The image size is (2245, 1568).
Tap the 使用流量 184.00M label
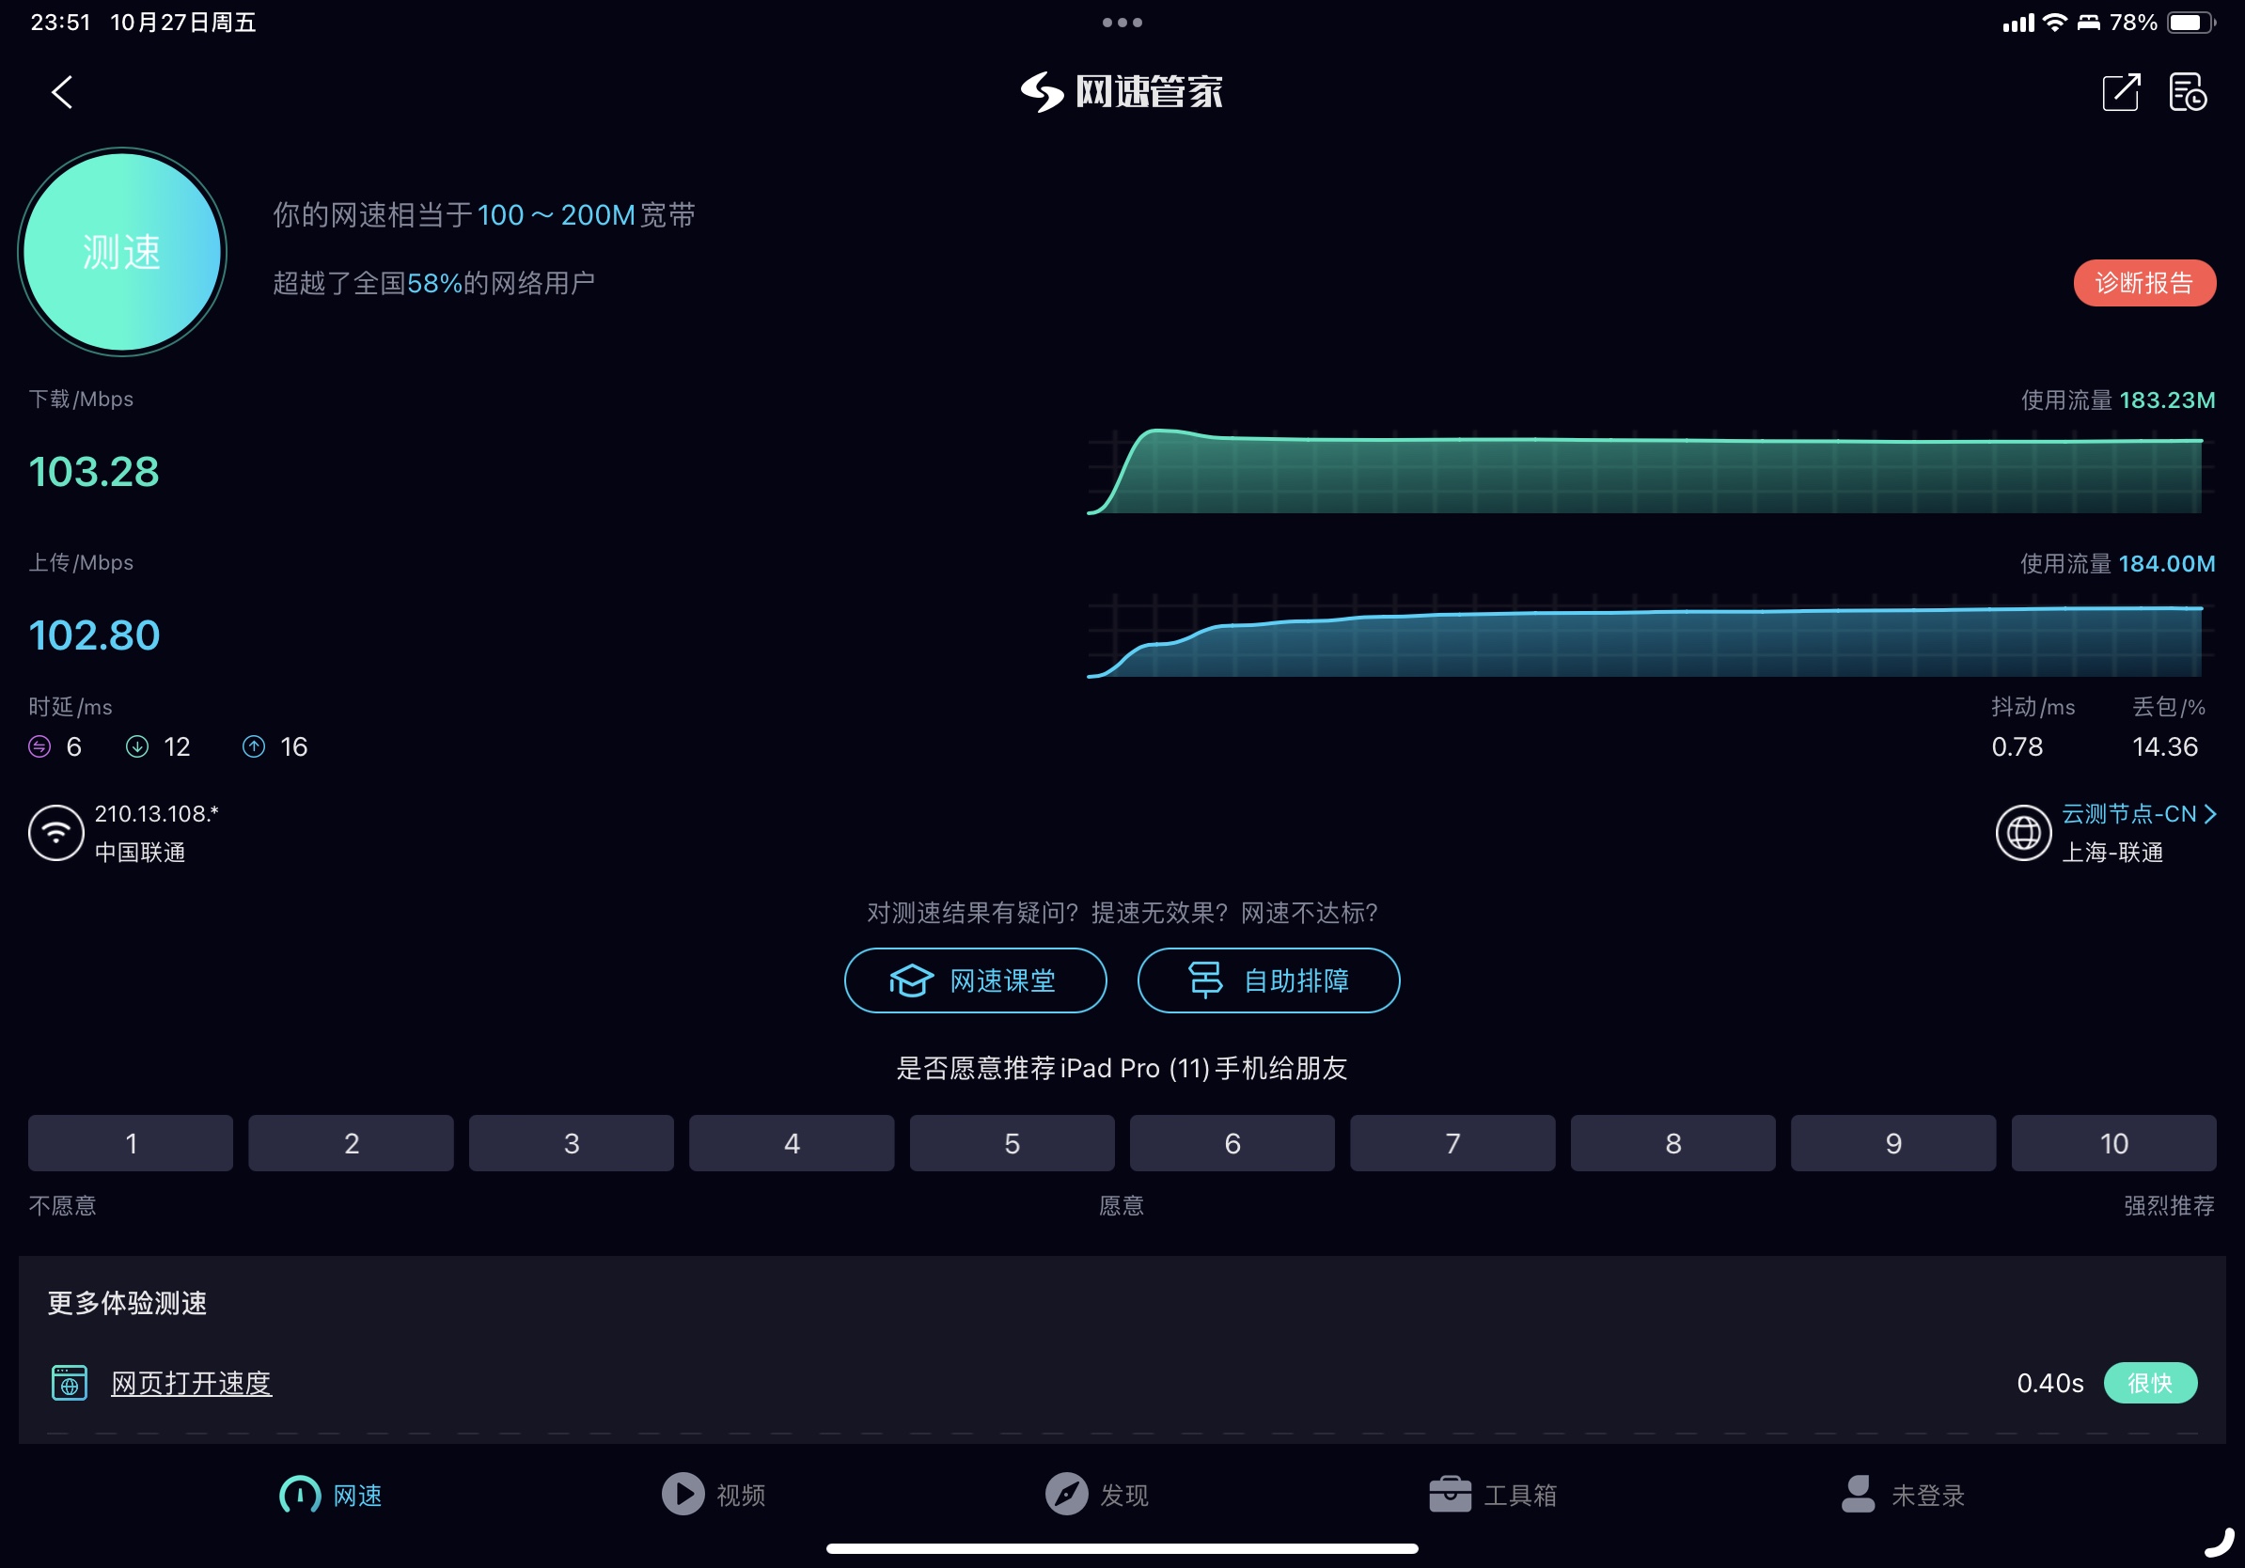point(2118,563)
